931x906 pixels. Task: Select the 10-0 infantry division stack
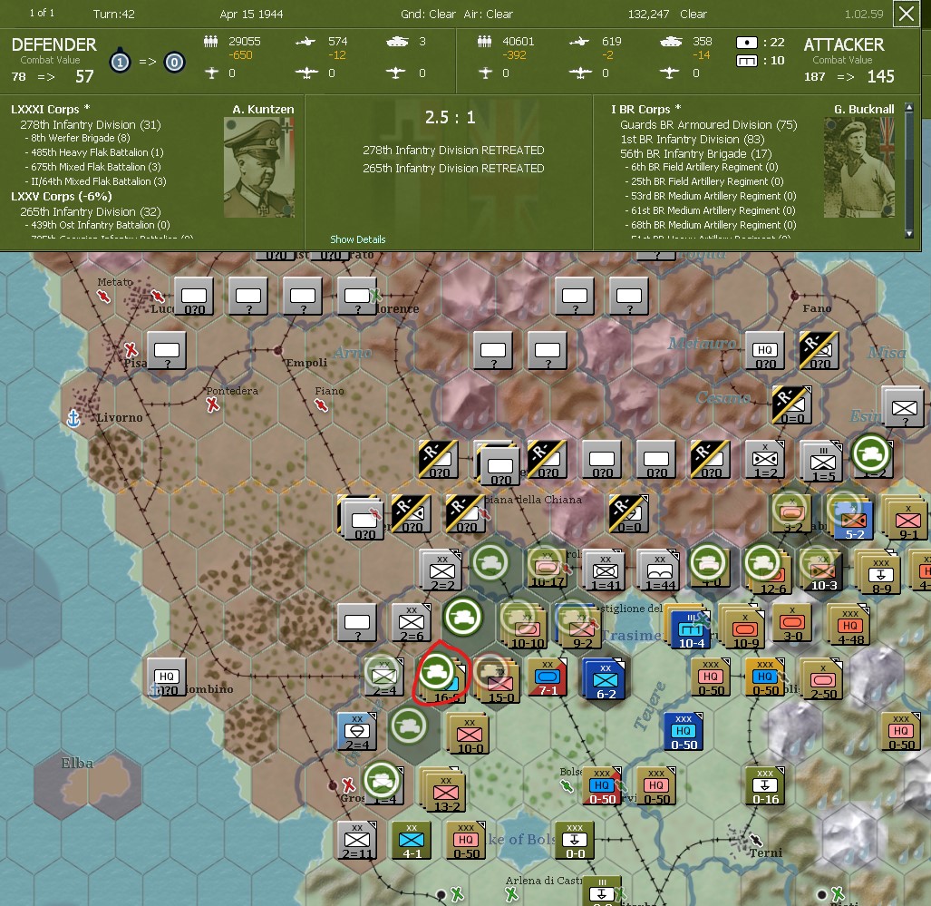point(469,735)
